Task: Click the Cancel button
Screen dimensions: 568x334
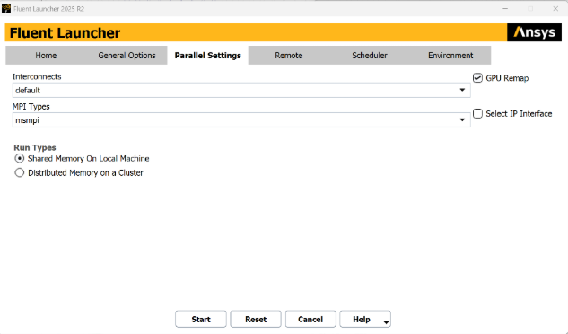Action: point(310,319)
